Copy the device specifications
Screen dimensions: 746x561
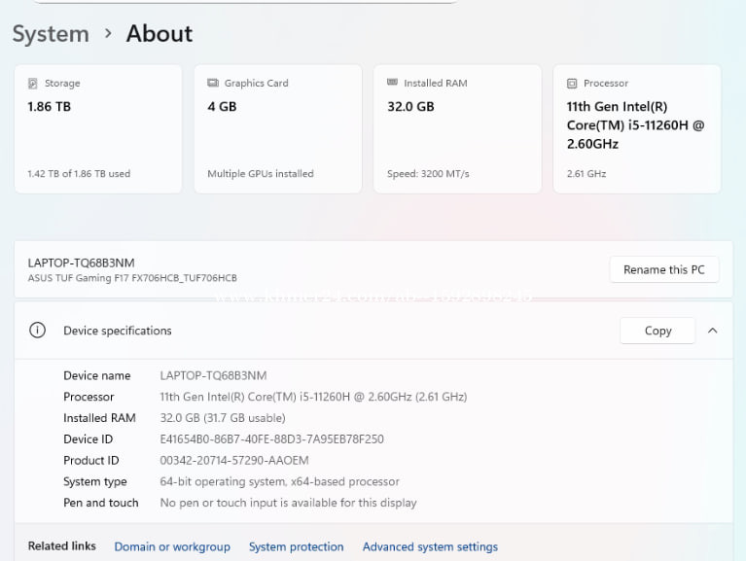coord(657,331)
